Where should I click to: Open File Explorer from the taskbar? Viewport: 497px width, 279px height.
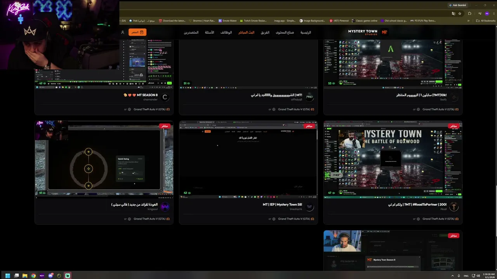tap(25, 276)
